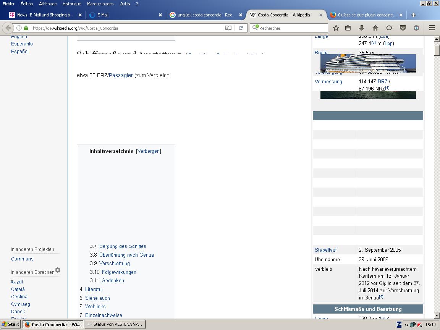This screenshot has height=330, width=440.
Task: Open the hamburger menu
Action: pyautogui.click(x=432, y=28)
